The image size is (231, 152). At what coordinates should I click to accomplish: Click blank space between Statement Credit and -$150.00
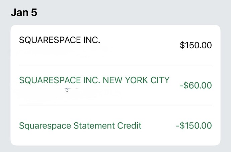tap(157, 126)
